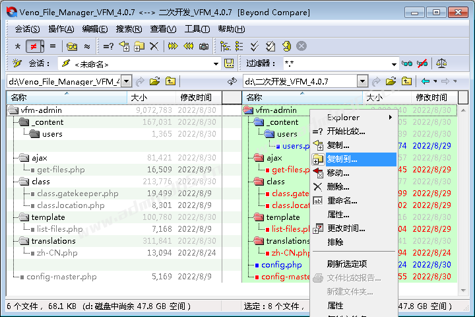Click the right pane scrollbar down arrow
The width and height of the screenshot is (475, 317).
(463, 291)
